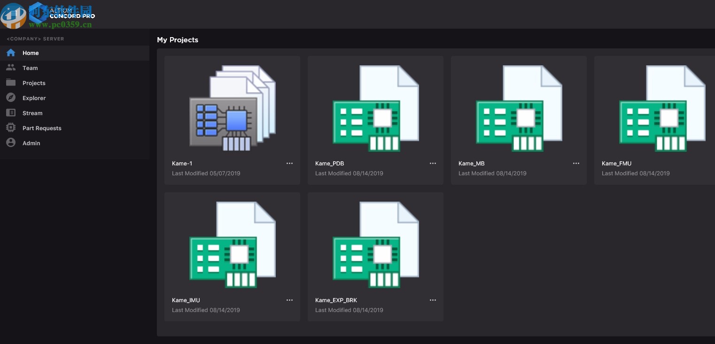Image resolution: width=715 pixels, height=344 pixels.
Task: Click the Kame_EXP_BRK project thumbnail
Action: pyautogui.click(x=375, y=244)
